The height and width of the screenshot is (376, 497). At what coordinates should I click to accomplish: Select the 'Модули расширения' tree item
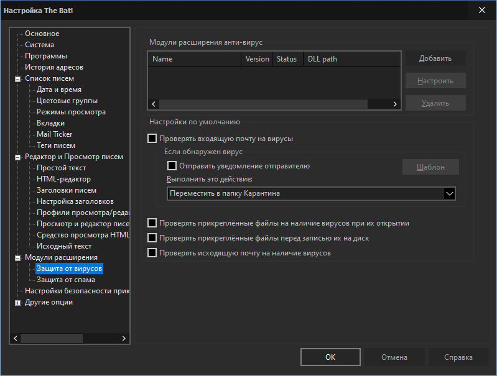tap(61, 257)
